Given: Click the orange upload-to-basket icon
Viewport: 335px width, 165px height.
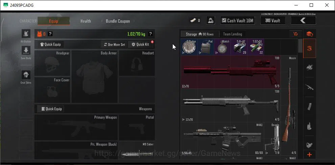Looking at the screenshot, I should (296, 34).
